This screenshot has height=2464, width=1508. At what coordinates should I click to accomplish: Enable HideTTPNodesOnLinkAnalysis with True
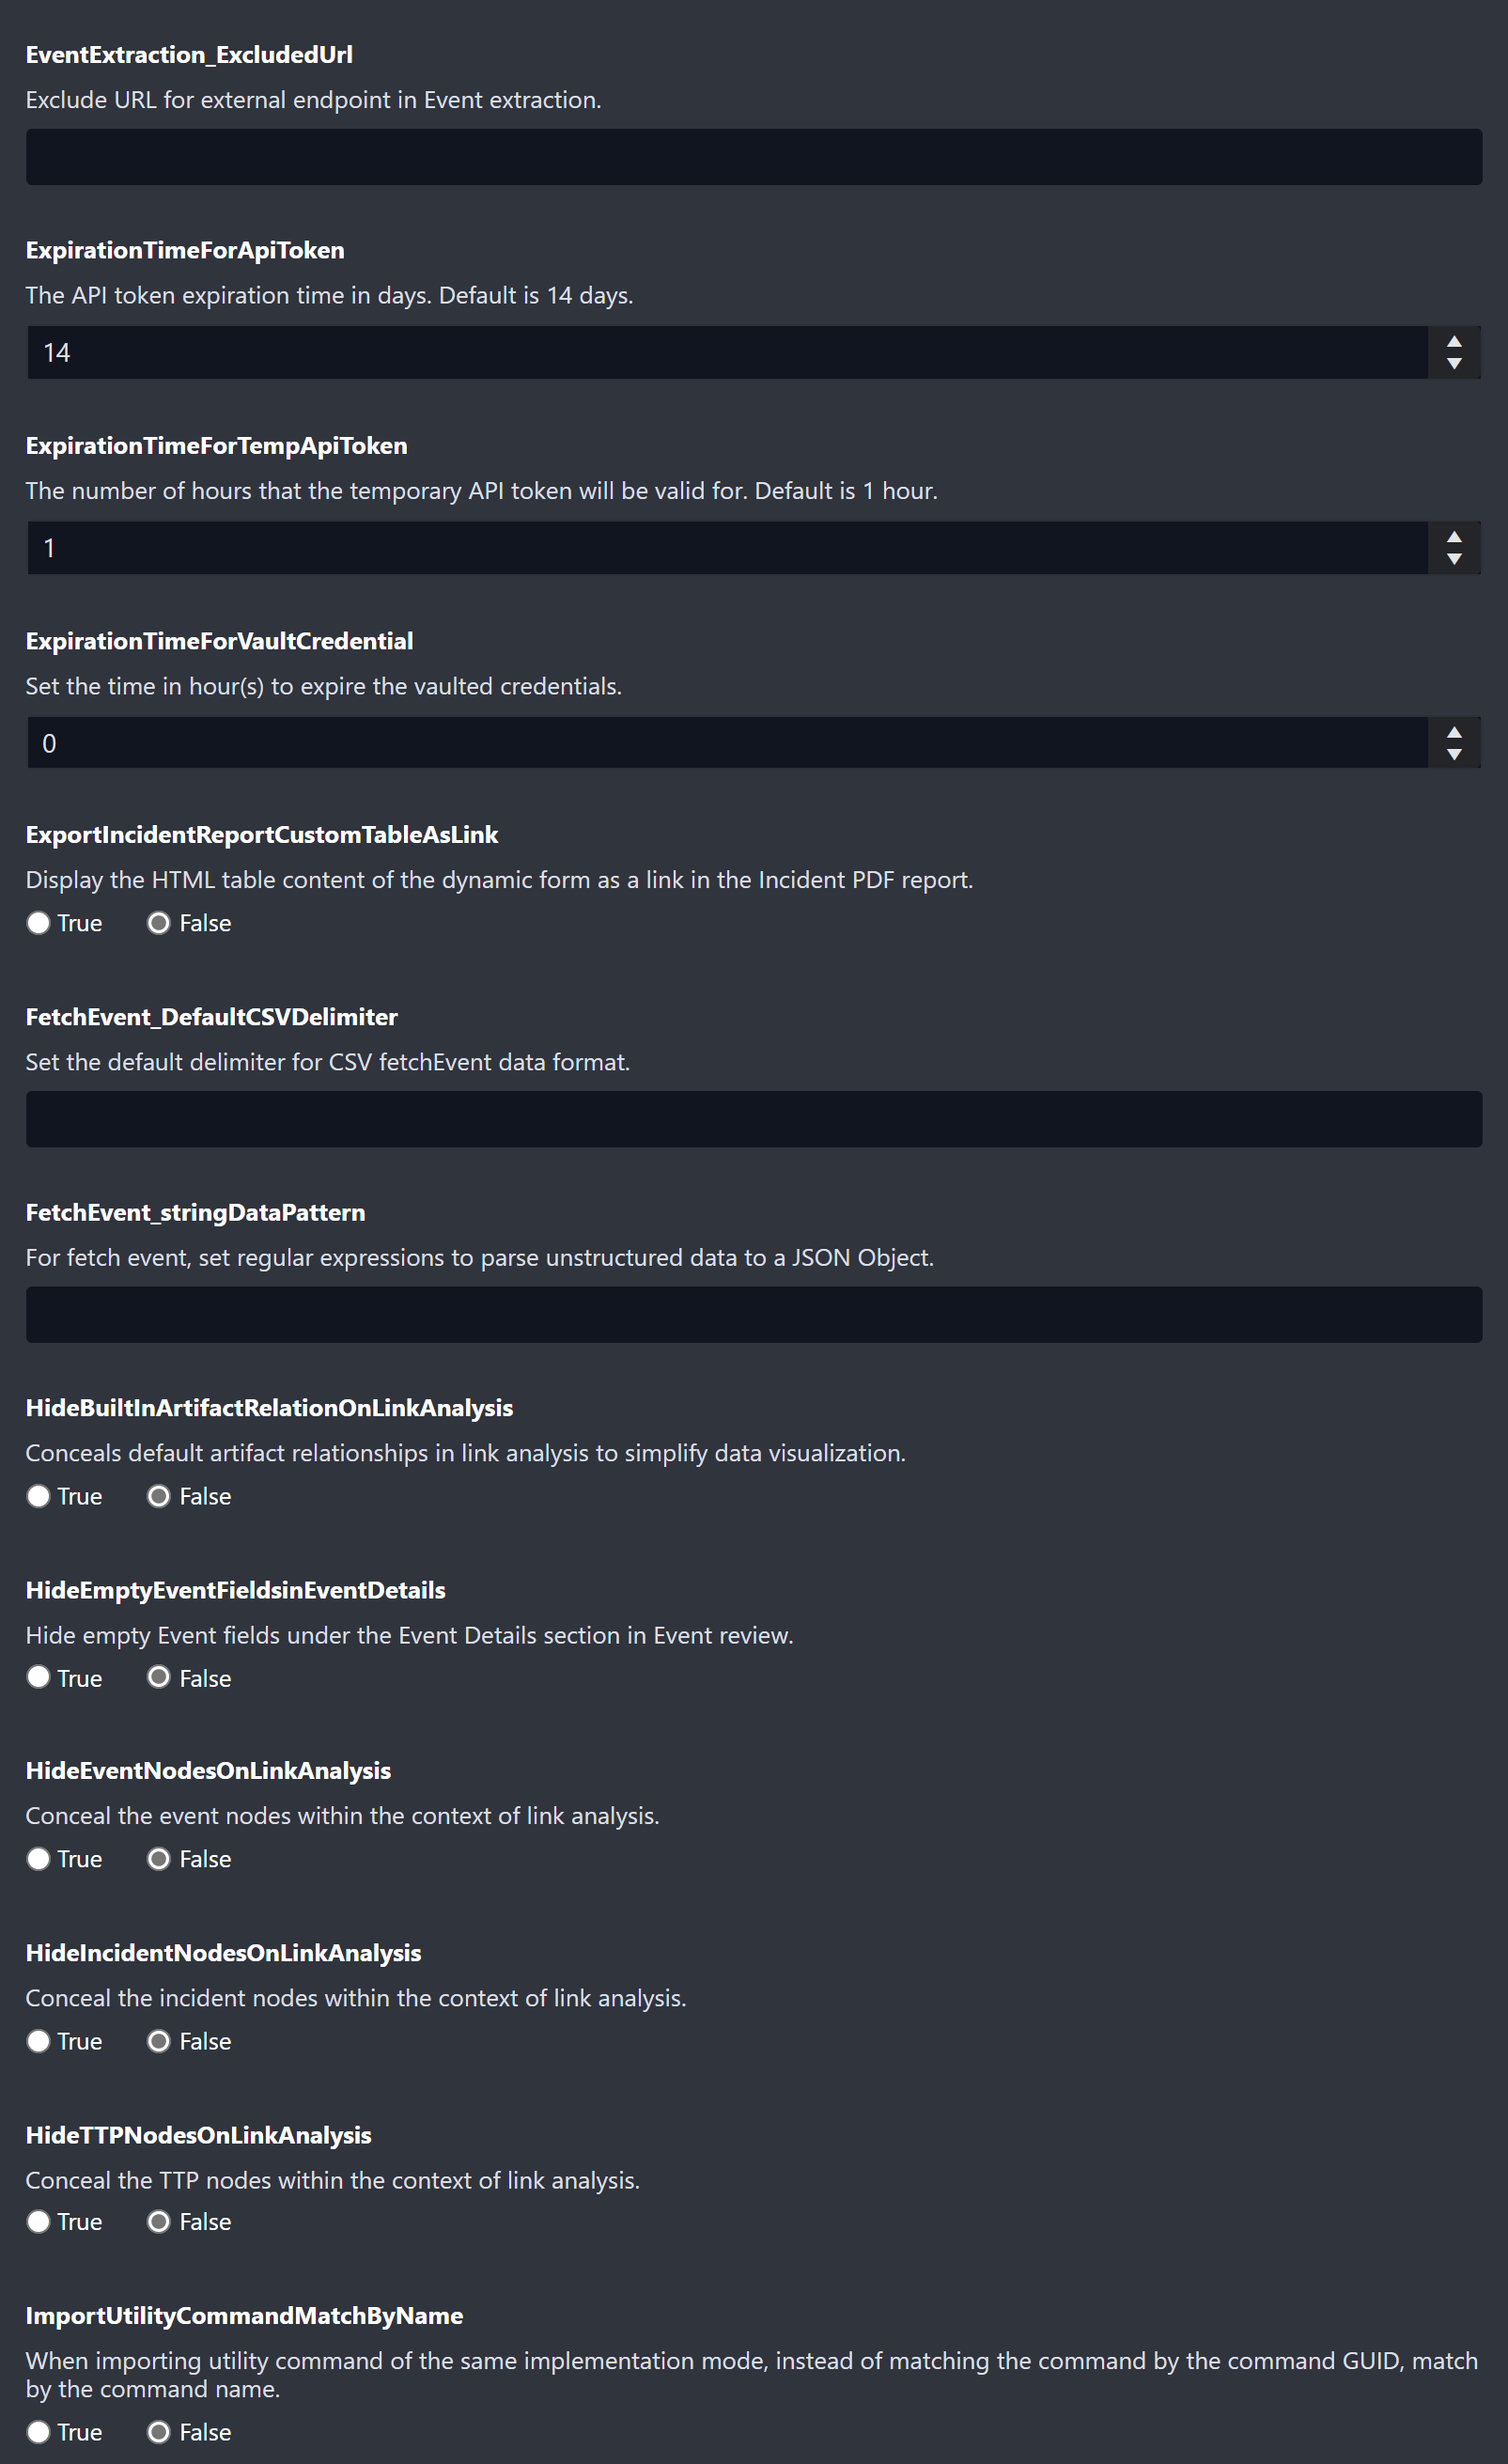point(38,2221)
